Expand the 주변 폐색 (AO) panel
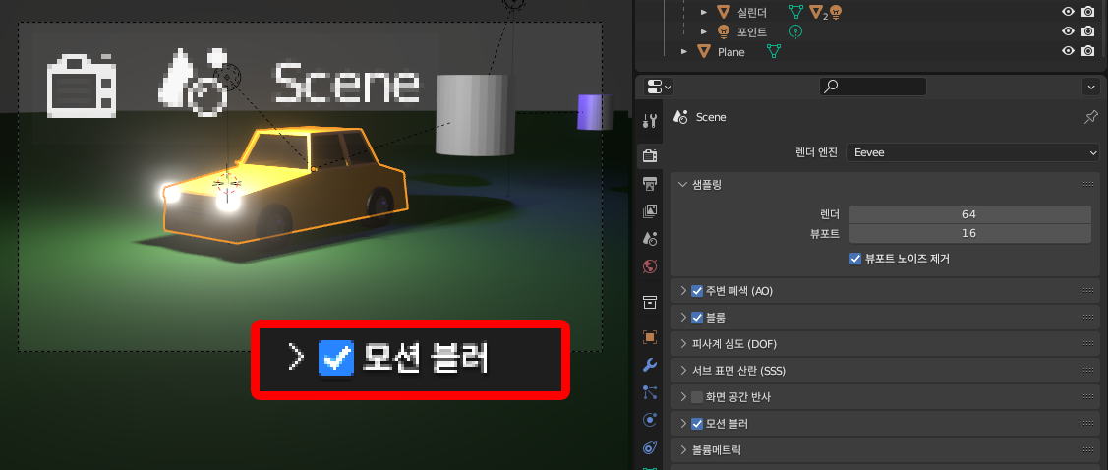1108x470 pixels. (683, 291)
